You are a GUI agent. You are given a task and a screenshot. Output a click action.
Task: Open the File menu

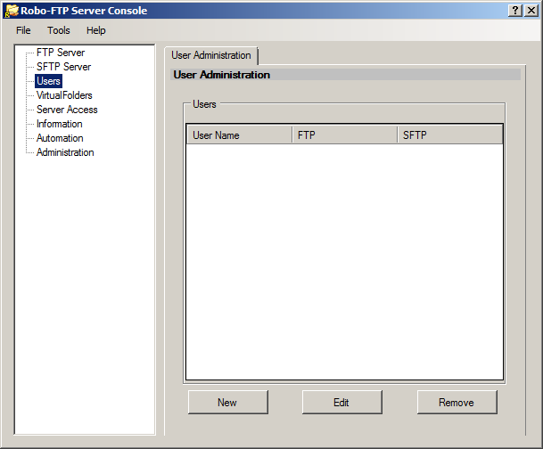tap(23, 30)
